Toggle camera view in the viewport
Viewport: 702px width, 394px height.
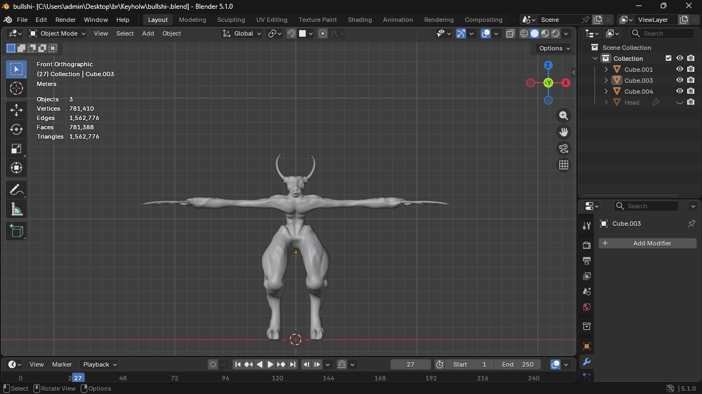click(x=564, y=149)
